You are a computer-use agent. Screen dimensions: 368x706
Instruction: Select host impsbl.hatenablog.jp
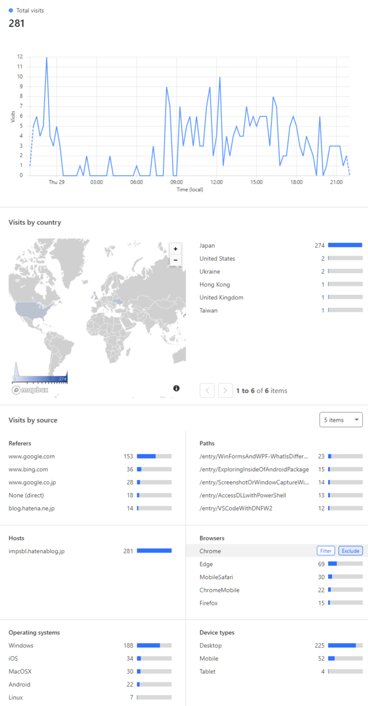point(90,551)
